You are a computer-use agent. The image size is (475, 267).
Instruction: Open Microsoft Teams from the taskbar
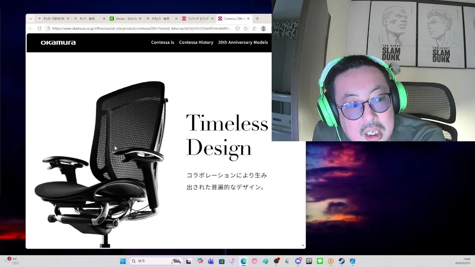(x=211, y=261)
